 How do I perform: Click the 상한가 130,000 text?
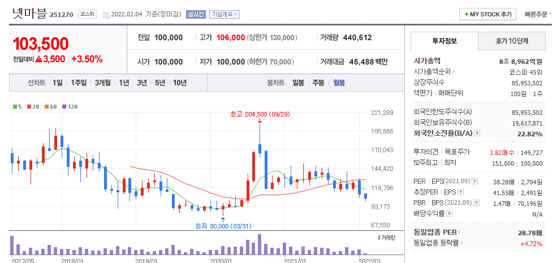(x=272, y=38)
